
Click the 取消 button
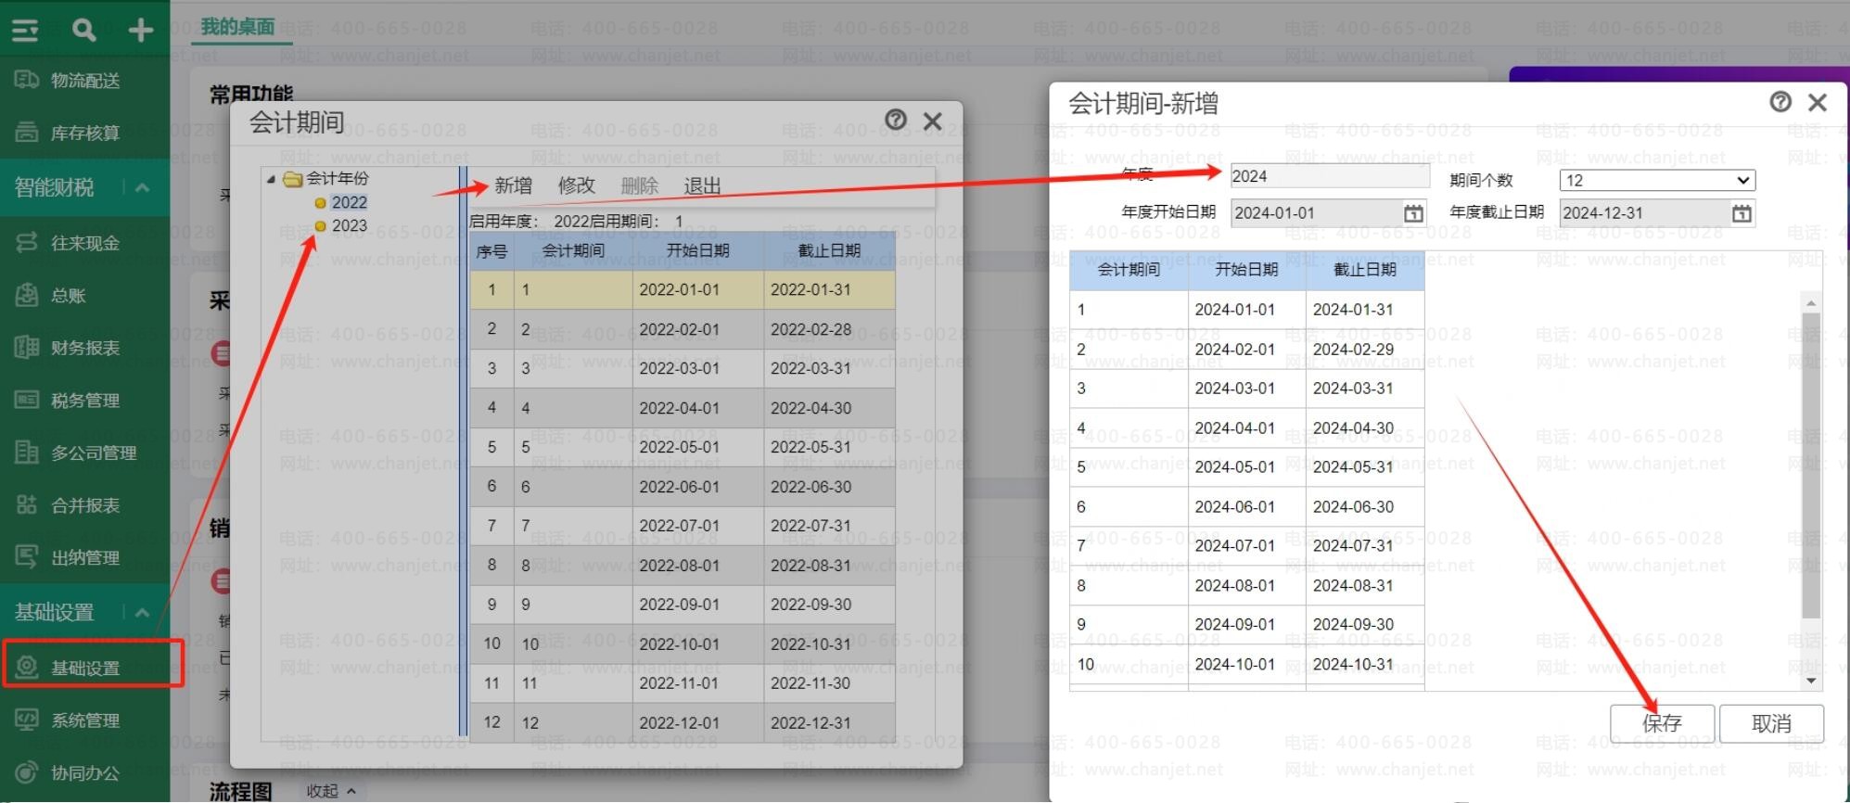(x=1770, y=723)
